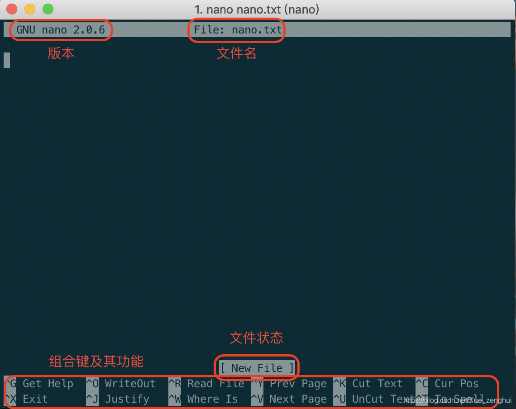
Task: Click the '^X Exit' shortcut
Action: (26, 399)
